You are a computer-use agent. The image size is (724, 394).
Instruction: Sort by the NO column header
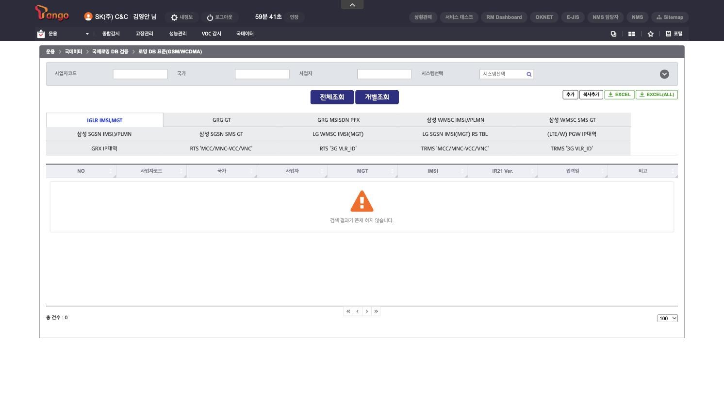click(x=81, y=171)
